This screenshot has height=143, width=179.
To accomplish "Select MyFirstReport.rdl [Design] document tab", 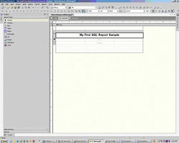I will [62, 15].
